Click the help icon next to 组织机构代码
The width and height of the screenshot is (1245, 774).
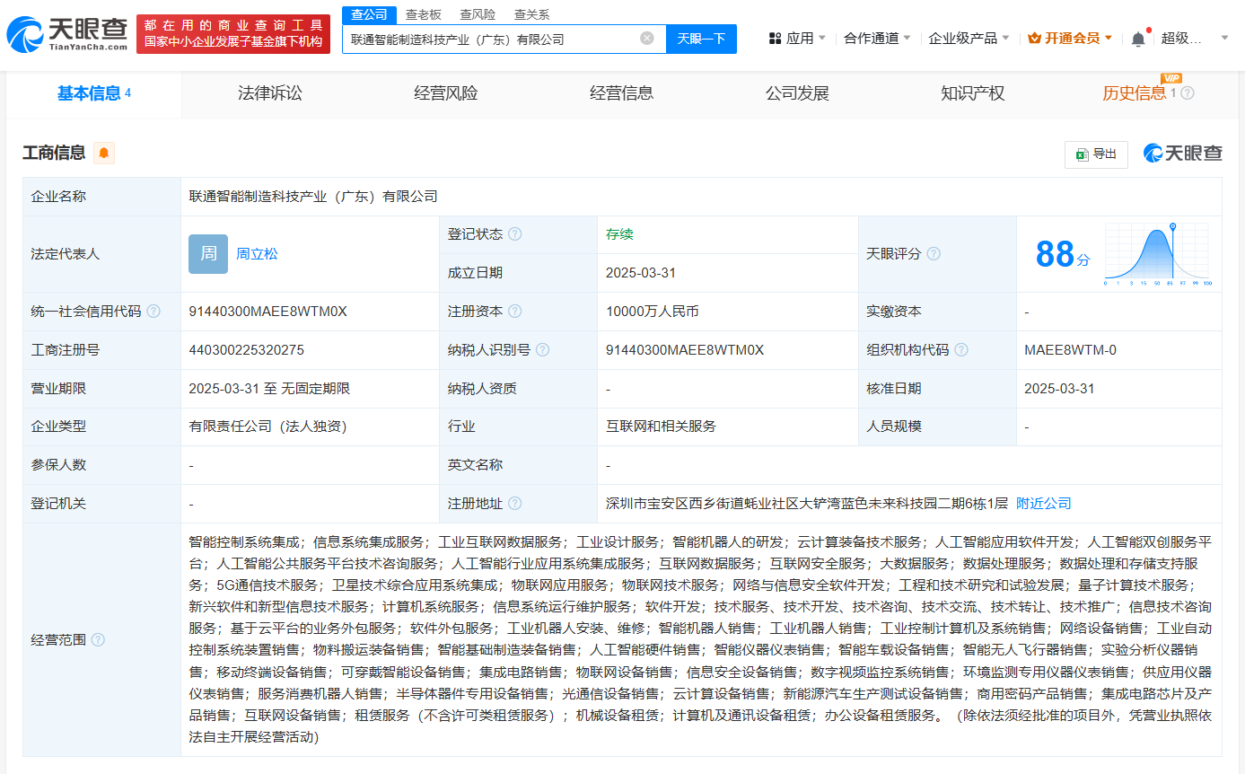coord(961,350)
